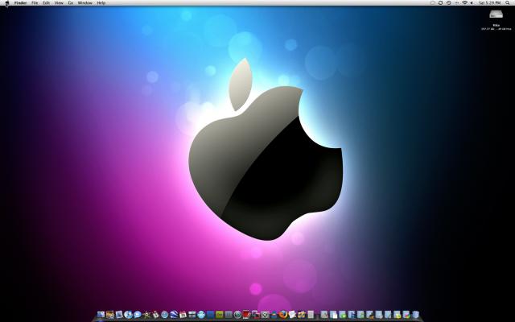The height and width of the screenshot is (322, 515).
Task: Open the File menu
Action: pos(35,3)
